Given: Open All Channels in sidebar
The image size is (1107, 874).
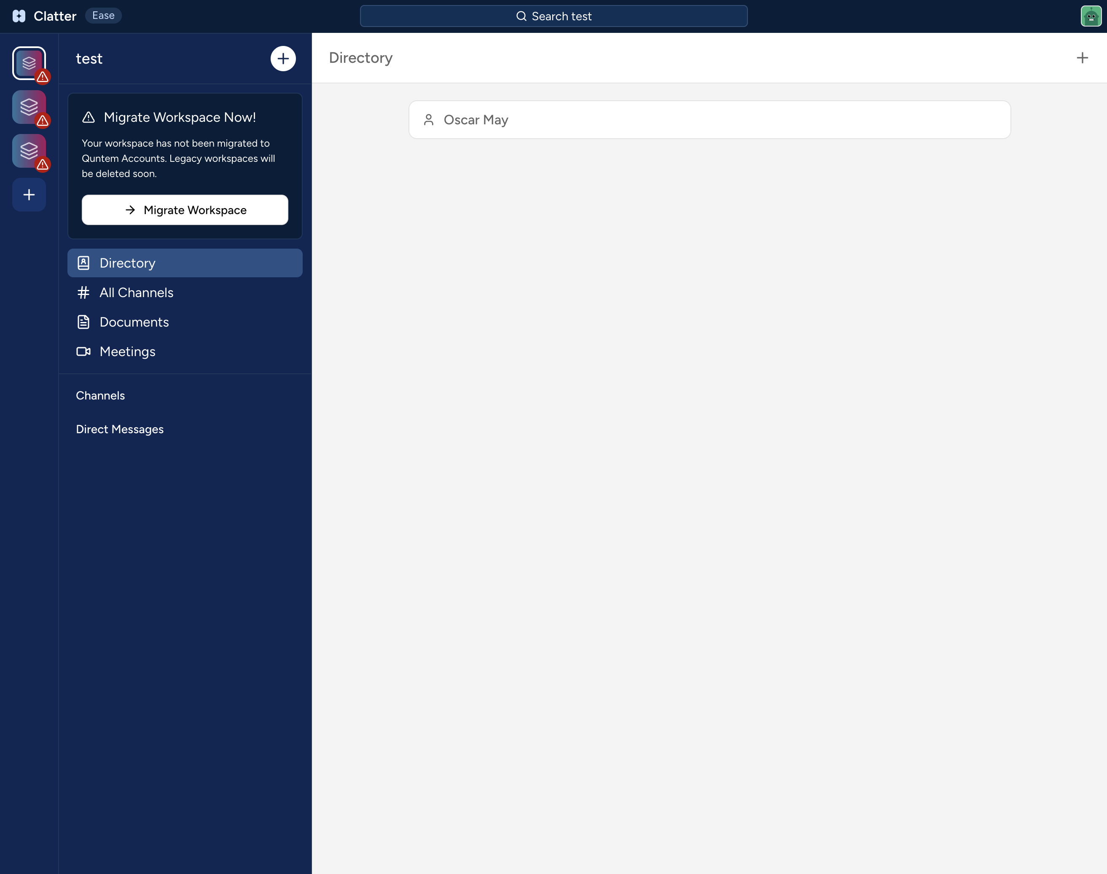Looking at the screenshot, I should 136,293.
